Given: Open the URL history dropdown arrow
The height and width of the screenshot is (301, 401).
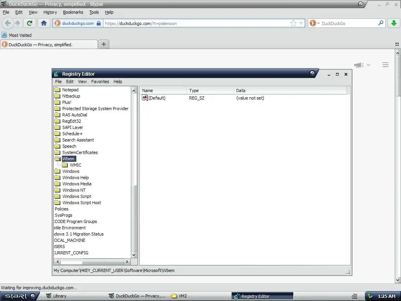Looking at the screenshot, I should tap(301, 23).
